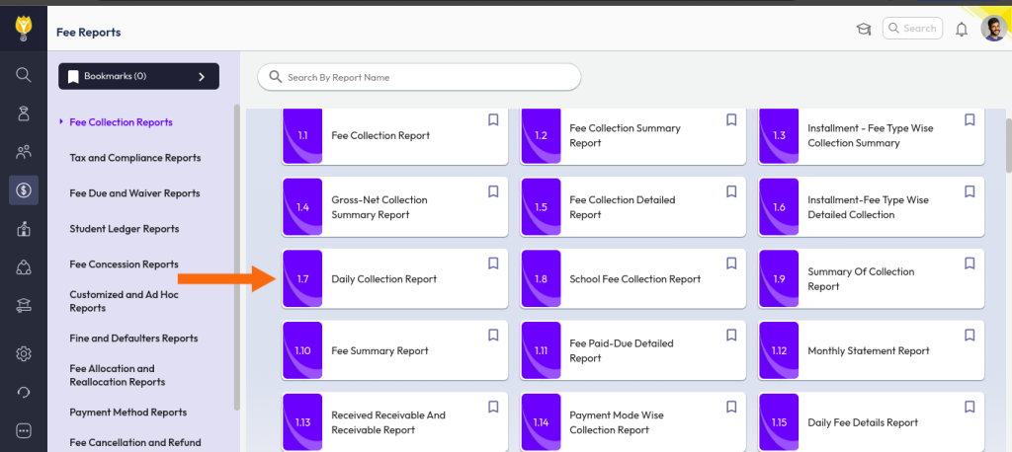The image size is (1012, 452).
Task: Open the settings gear in left sidebar
Action: pos(24,353)
